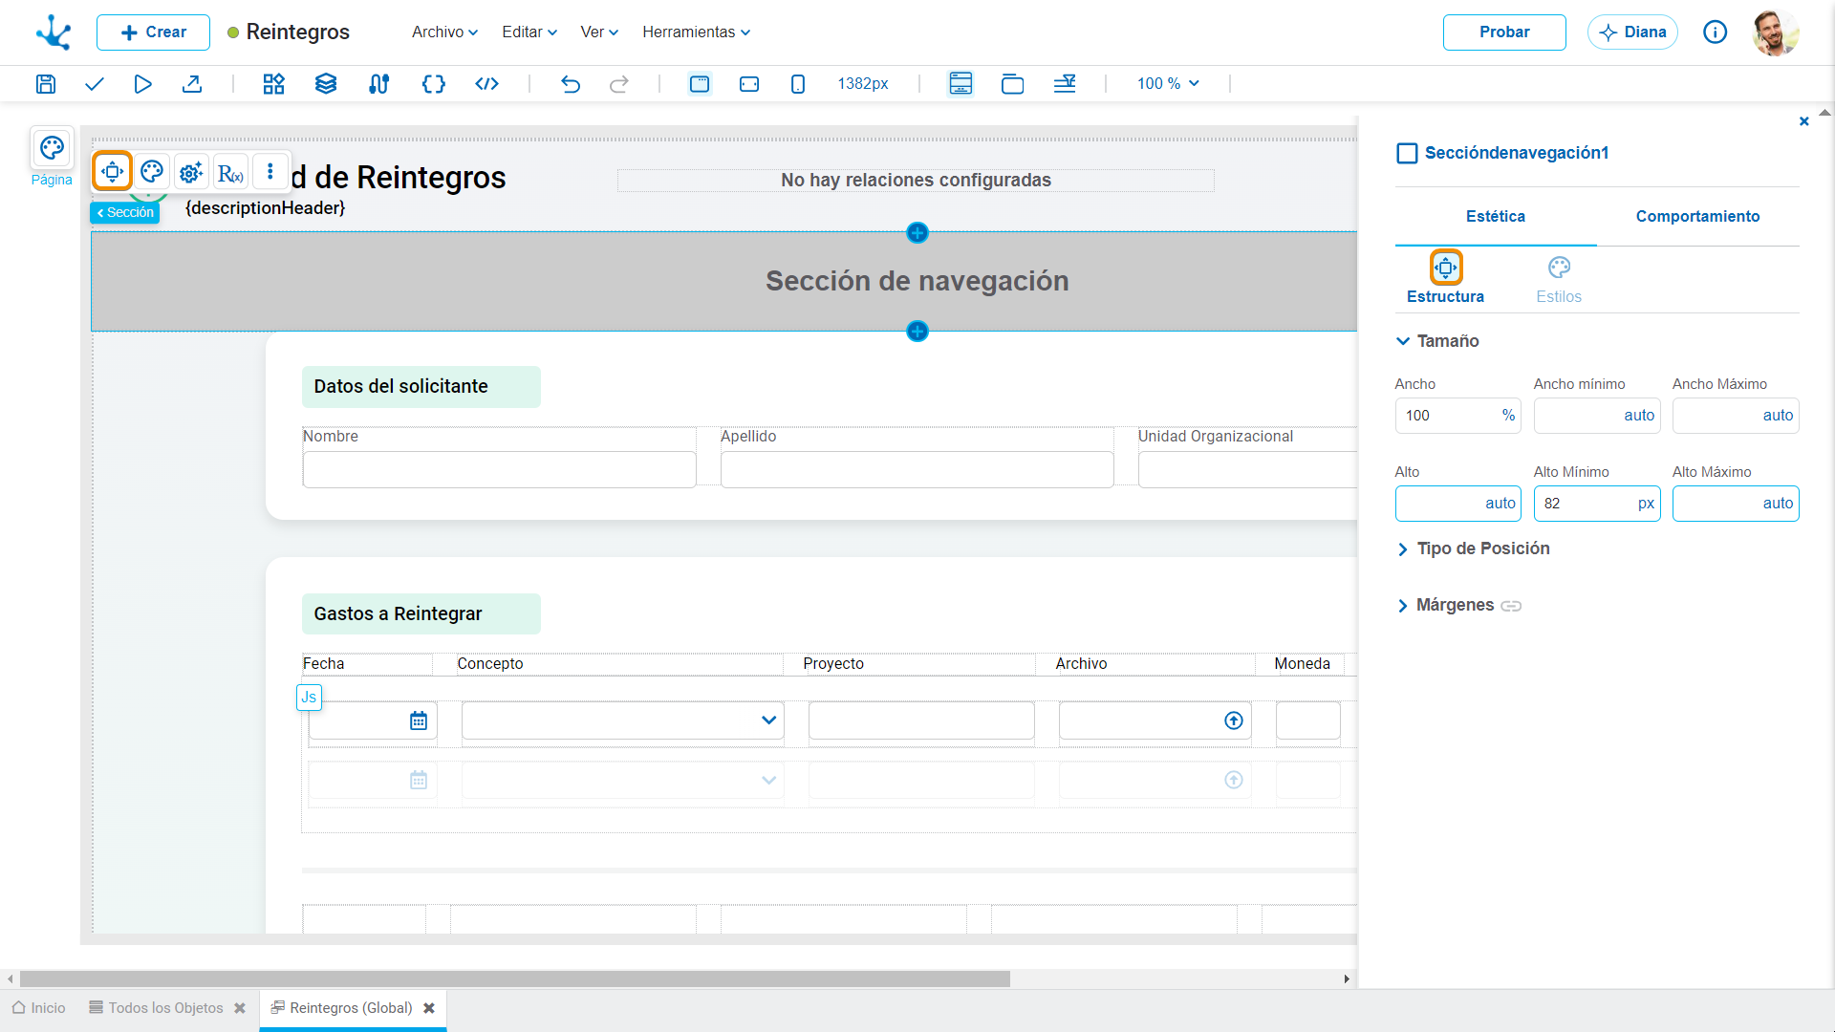Open the 100 % zoom dropdown
The width and height of the screenshot is (1835, 1032).
1168,84
